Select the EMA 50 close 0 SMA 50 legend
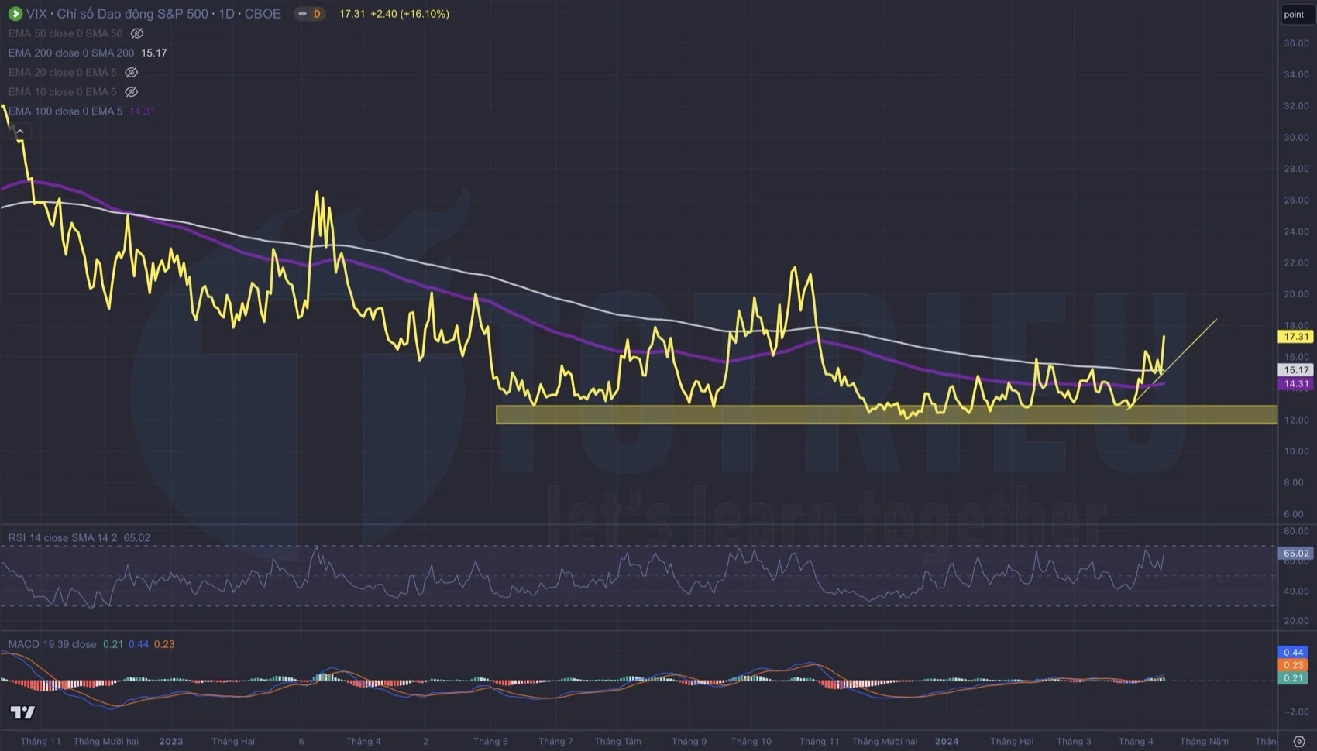Image resolution: width=1317 pixels, height=751 pixels. coord(65,33)
